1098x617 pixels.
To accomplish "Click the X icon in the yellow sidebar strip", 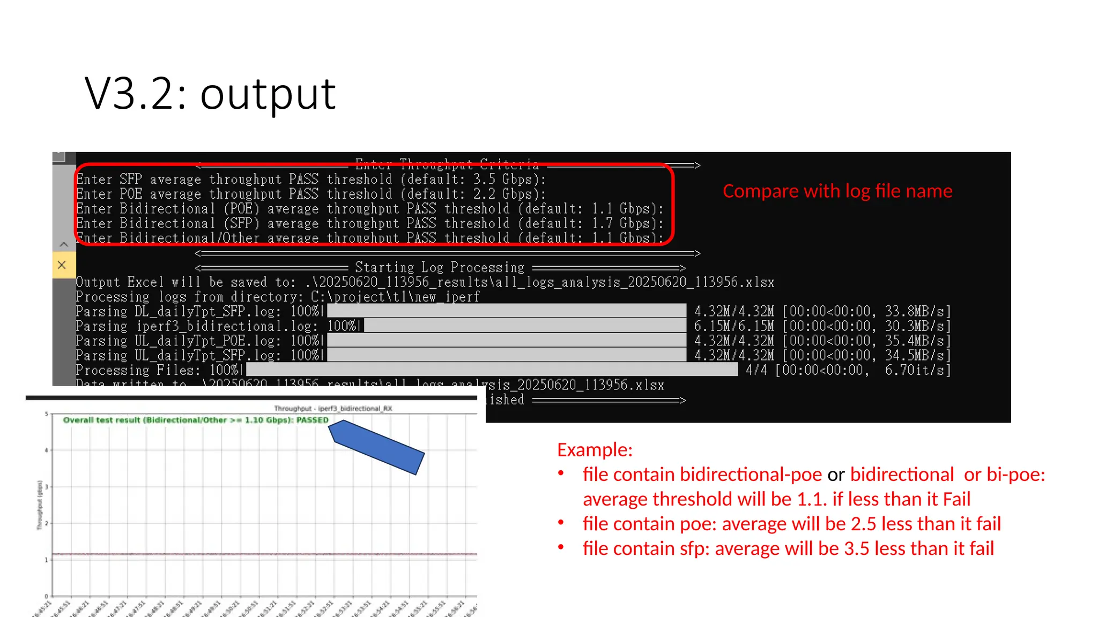I will tap(62, 265).
